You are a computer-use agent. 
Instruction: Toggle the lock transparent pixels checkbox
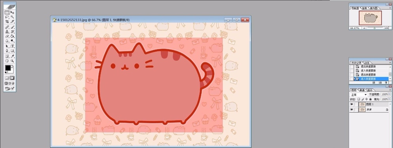(x=359, y=99)
